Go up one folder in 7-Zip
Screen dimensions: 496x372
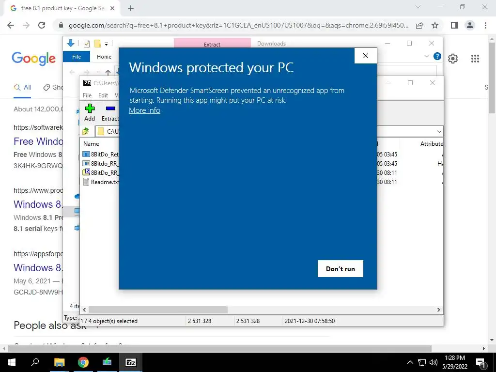(85, 131)
